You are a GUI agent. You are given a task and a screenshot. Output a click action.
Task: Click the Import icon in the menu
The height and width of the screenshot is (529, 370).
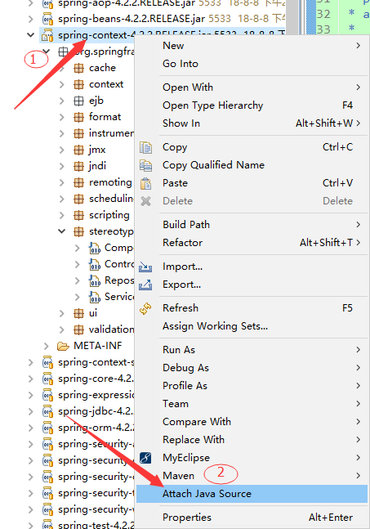(x=145, y=267)
